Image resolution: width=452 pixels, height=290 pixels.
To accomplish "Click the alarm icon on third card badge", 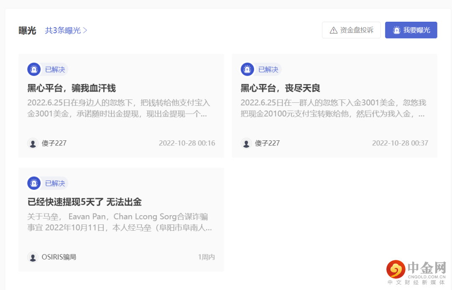I will point(34,183).
